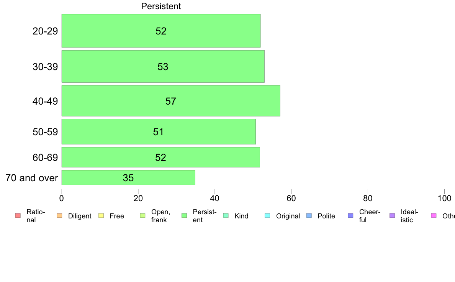Select the 40-49 bar showing 57

click(x=171, y=101)
